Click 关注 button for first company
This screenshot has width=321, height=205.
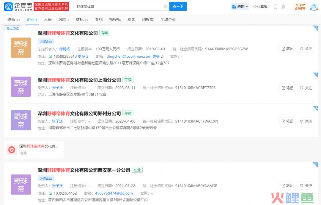(306, 49)
